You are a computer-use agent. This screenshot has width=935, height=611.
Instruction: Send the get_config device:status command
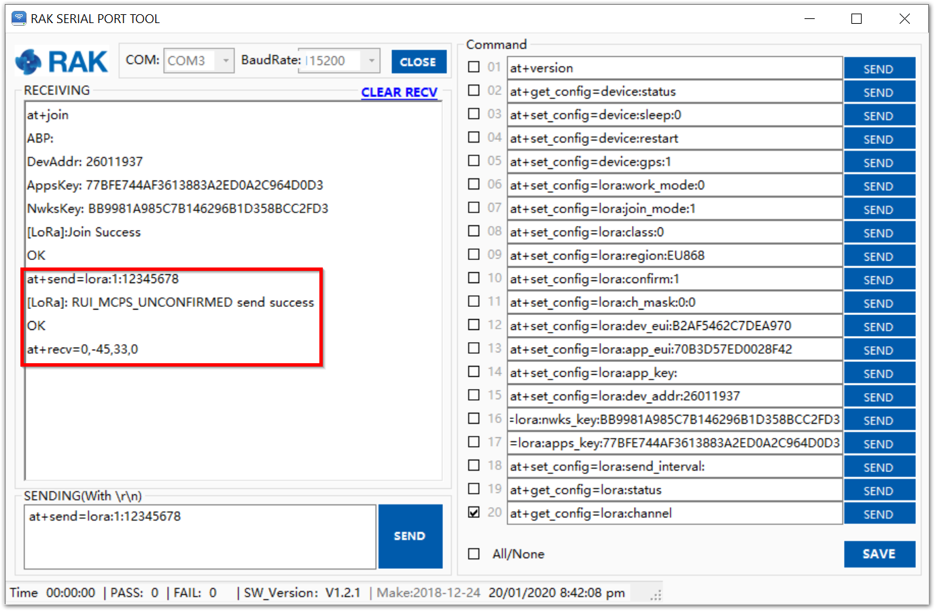(879, 92)
